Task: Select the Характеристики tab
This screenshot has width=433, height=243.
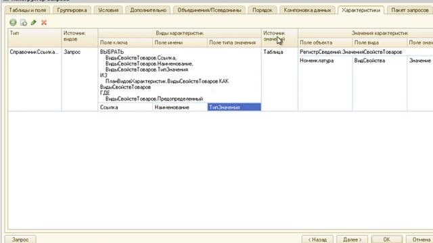Action: [x=361, y=10]
